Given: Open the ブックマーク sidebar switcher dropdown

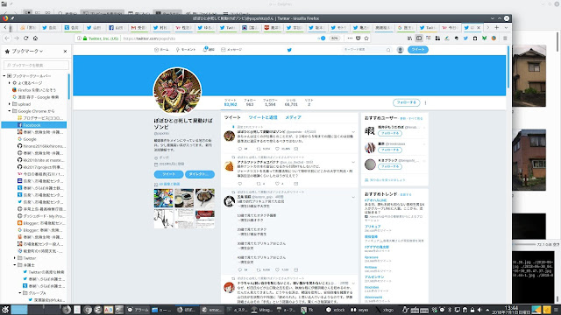Looking at the screenshot, I should (27, 52).
